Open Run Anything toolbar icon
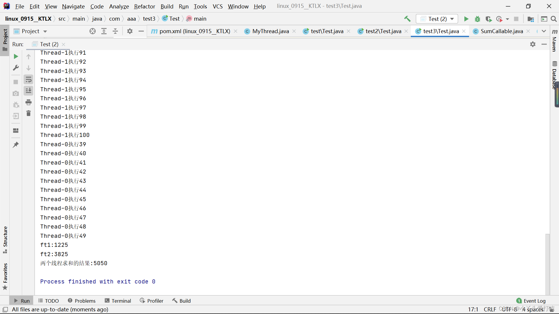The width and height of the screenshot is (559, 314). click(x=544, y=19)
